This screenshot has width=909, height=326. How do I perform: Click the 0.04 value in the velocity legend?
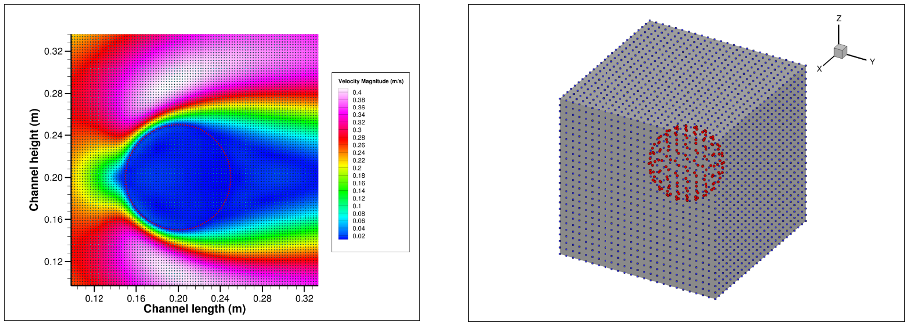[358, 229]
